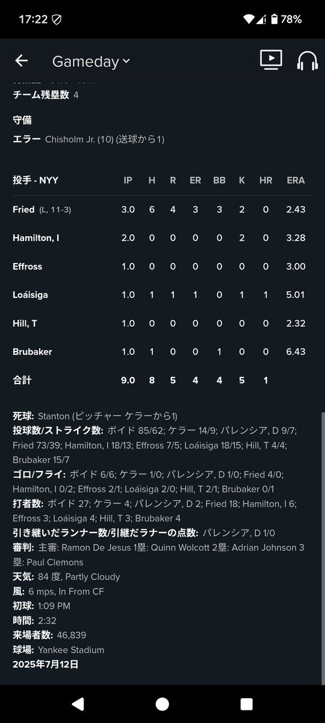Tap the Android back navigation button

pos(78,704)
